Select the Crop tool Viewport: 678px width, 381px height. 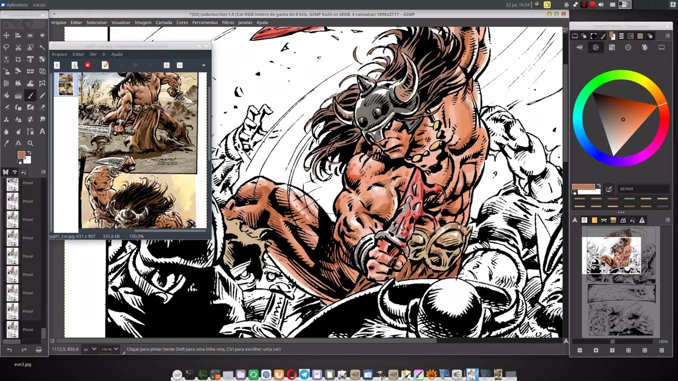pyautogui.click(x=18, y=59)
